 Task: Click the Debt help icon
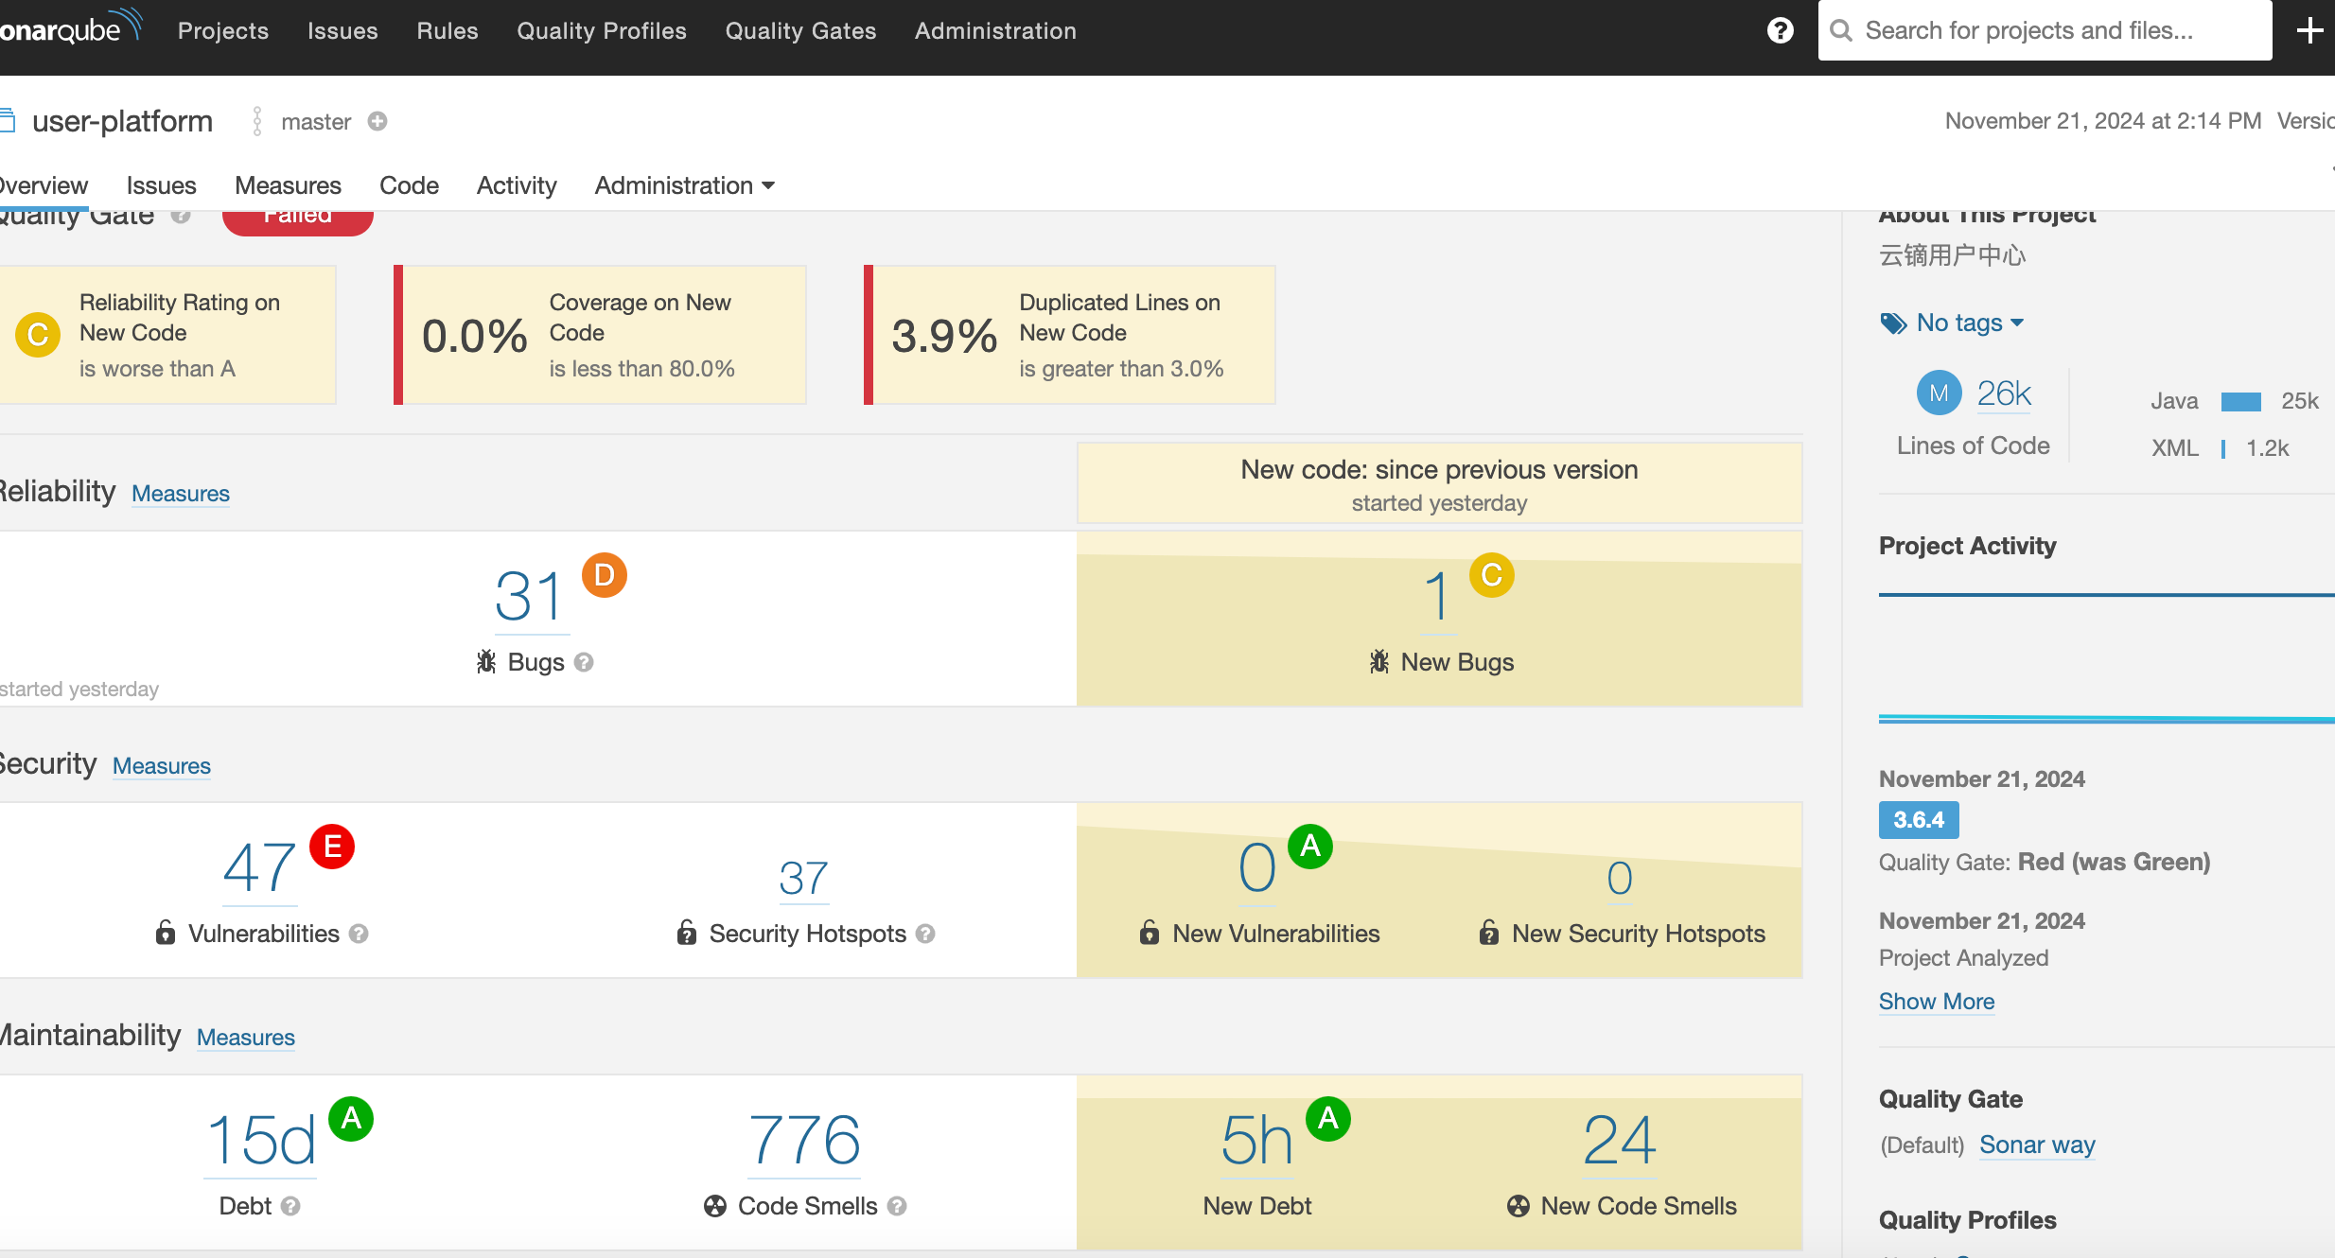290,1206
